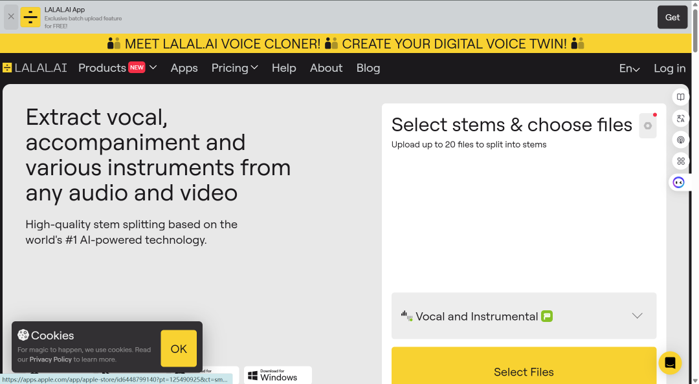
Task: Expand the Pricing dropdown
Action: pos(234,68)
